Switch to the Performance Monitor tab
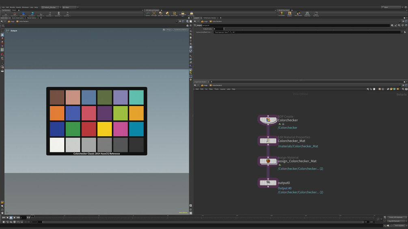 pyautogui.click(x=210, y=18)
